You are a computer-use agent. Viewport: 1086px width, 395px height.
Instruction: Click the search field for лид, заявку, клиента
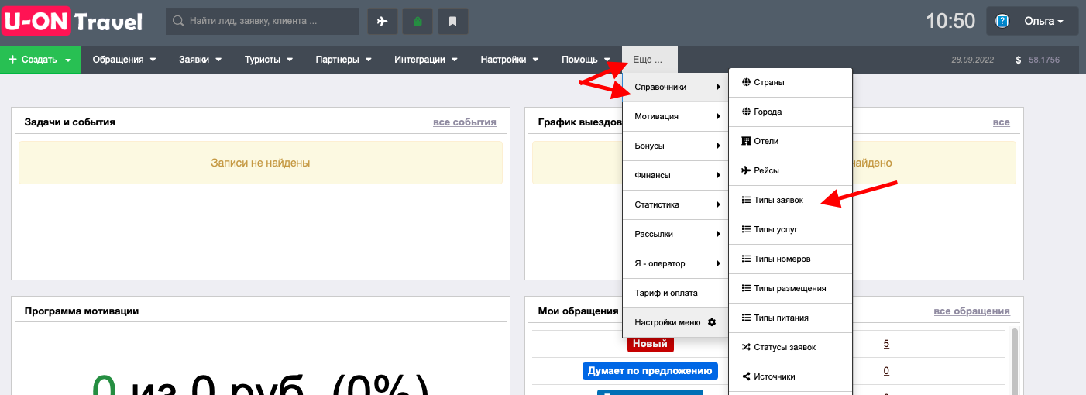click(x=263, y=21)
